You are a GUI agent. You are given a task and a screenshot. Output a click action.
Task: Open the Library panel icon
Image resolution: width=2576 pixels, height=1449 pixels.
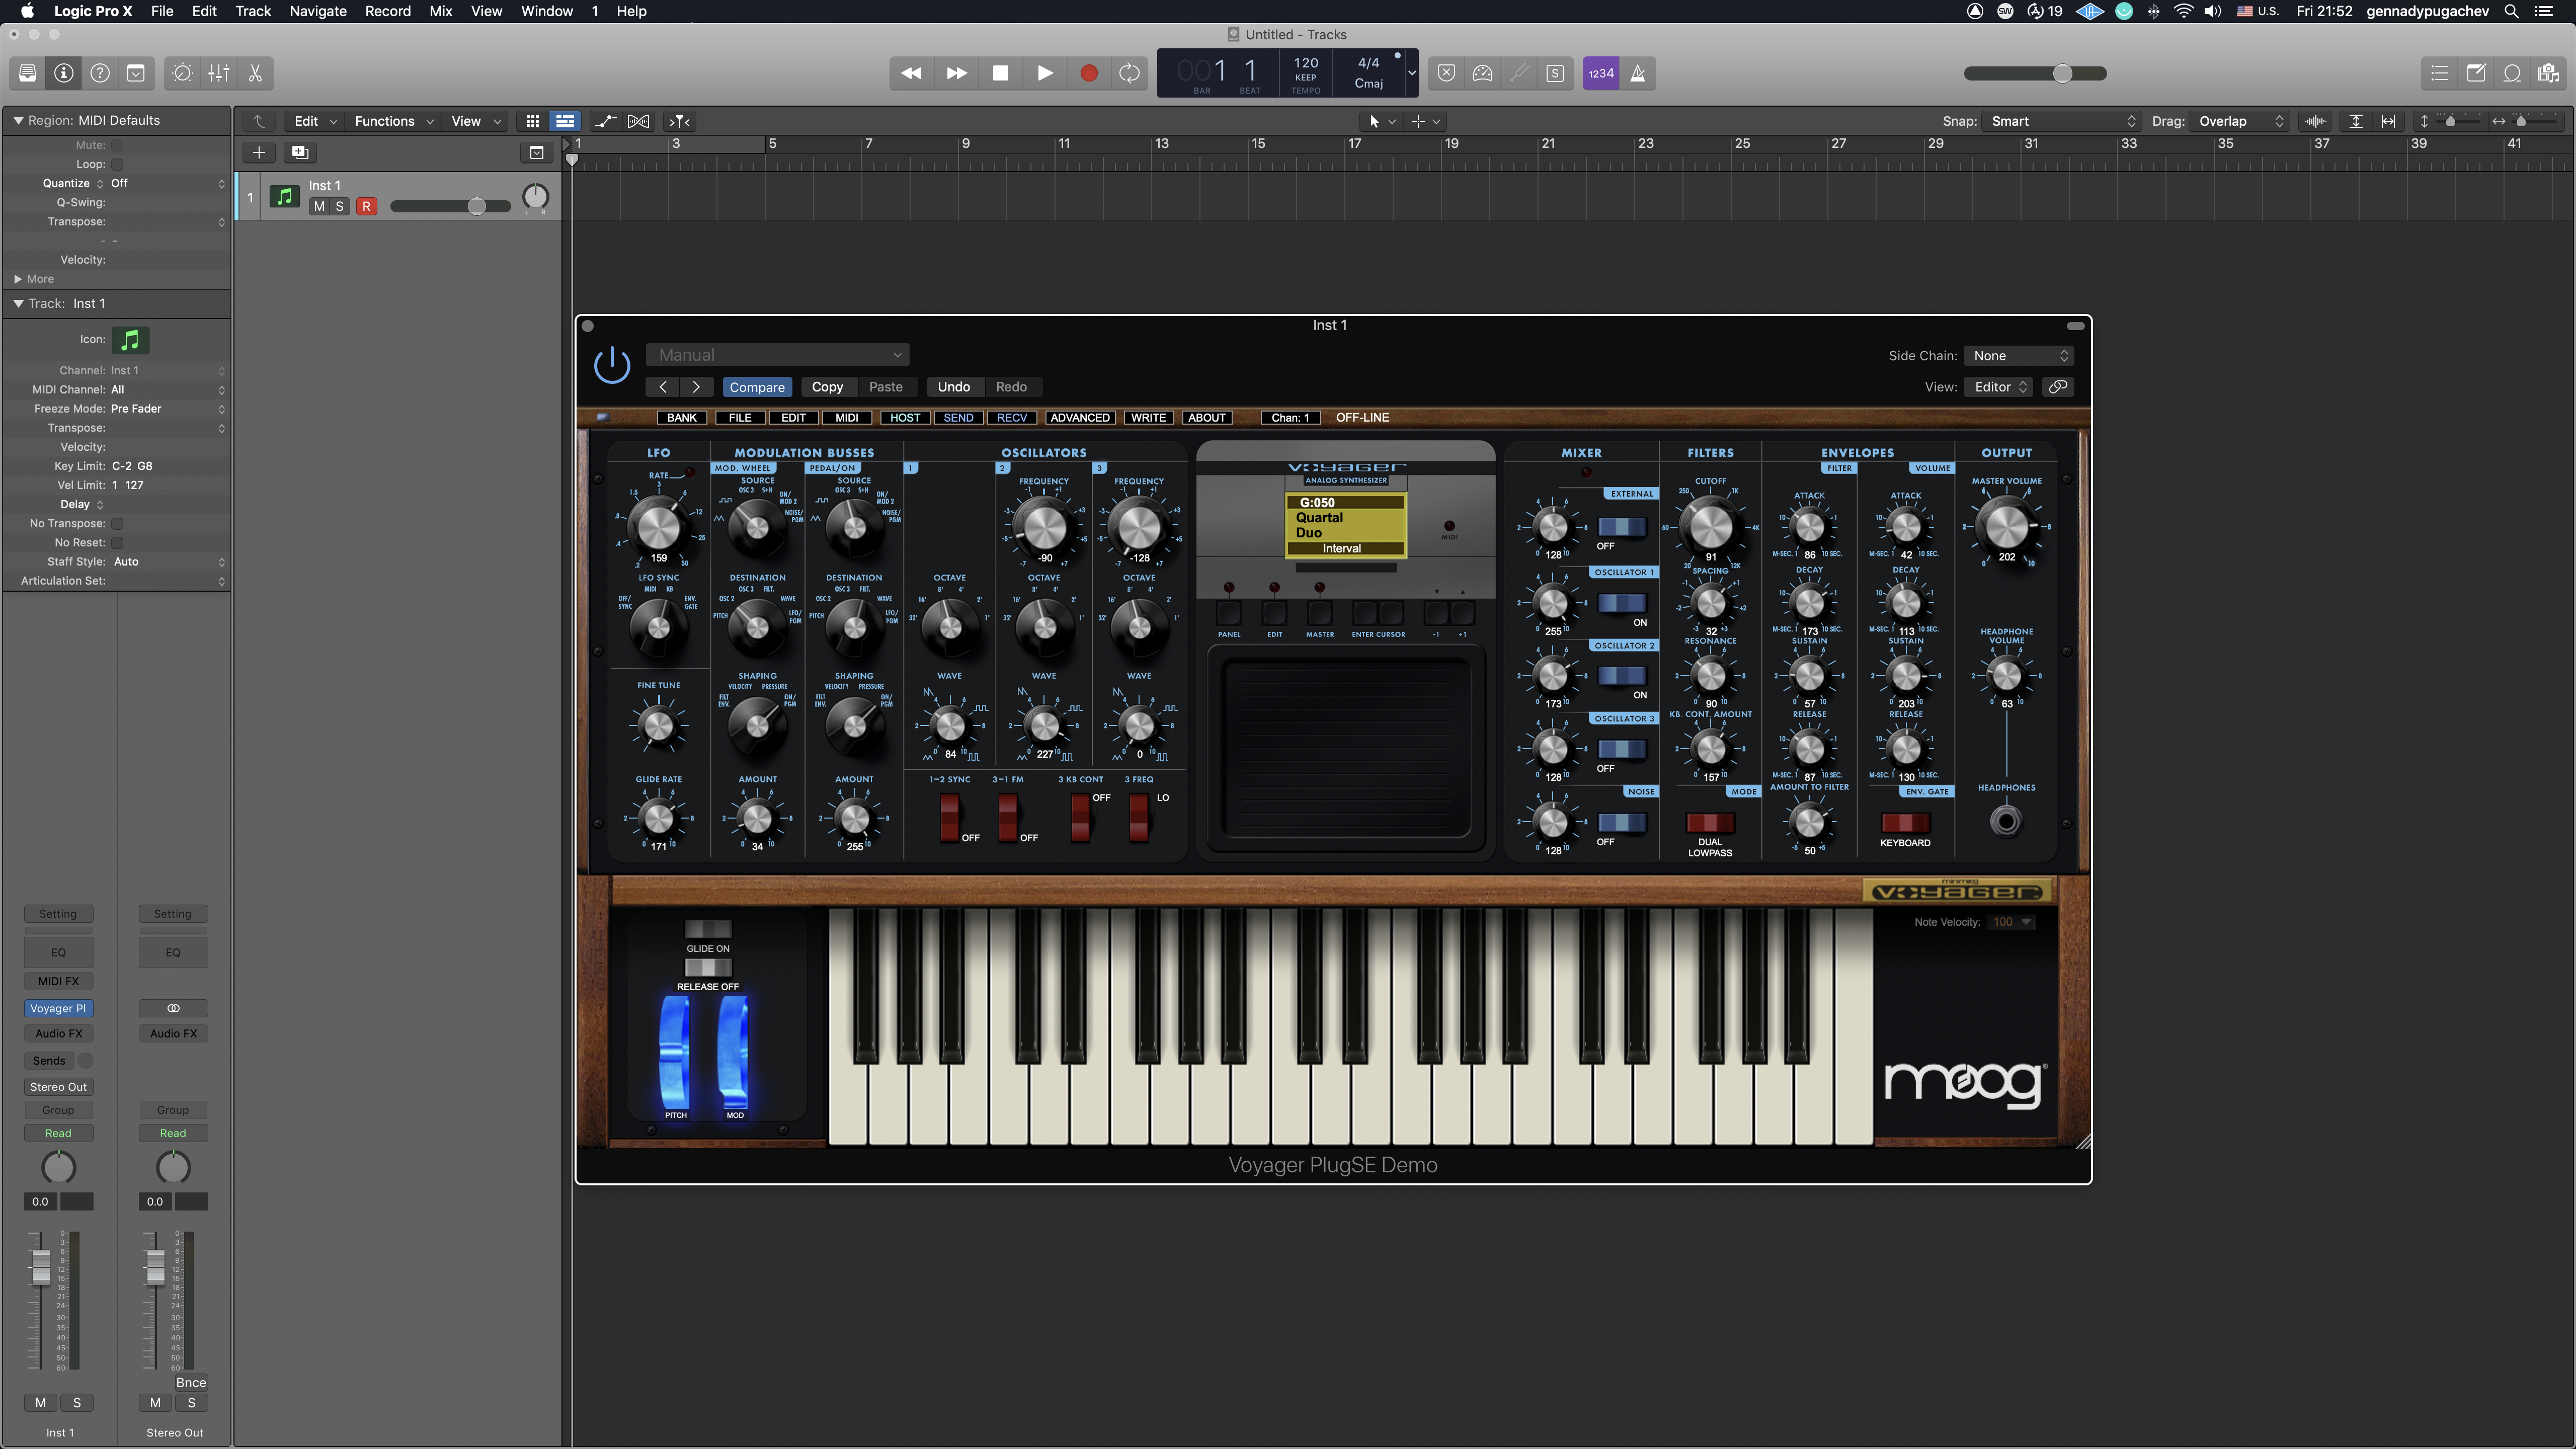28,73
